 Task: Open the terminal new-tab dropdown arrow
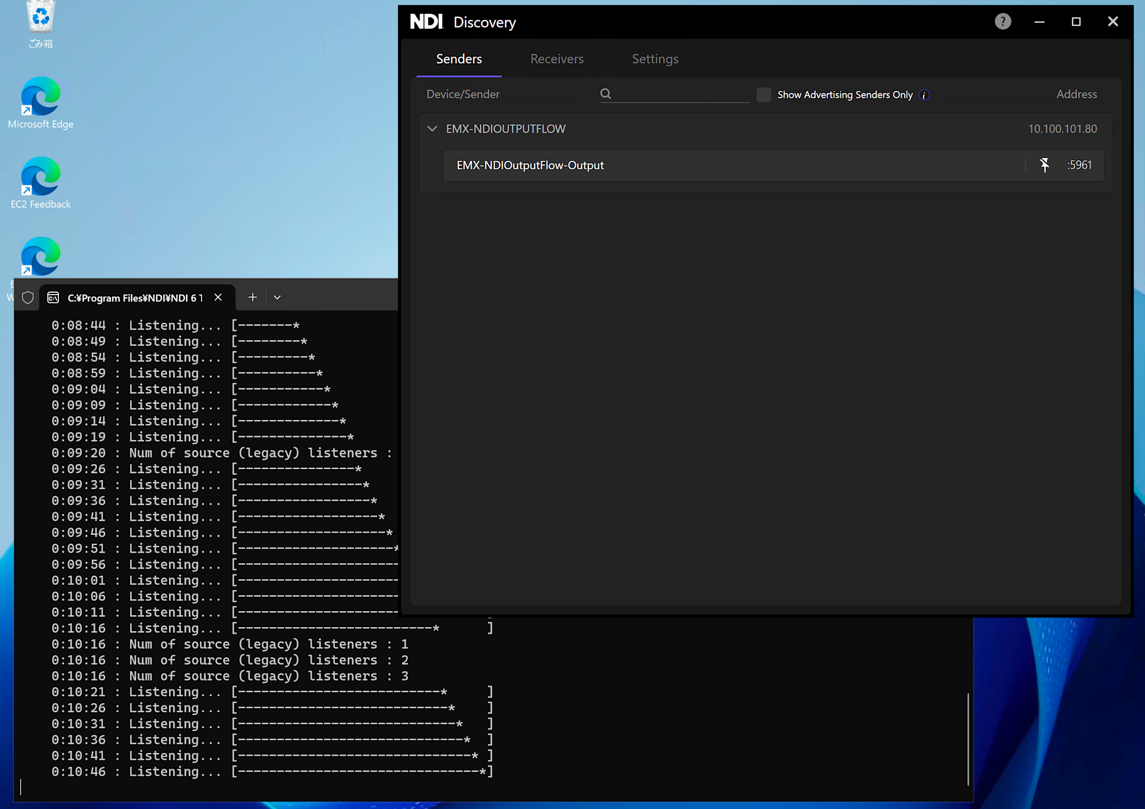pyautogui.click(x=277, y=298)
